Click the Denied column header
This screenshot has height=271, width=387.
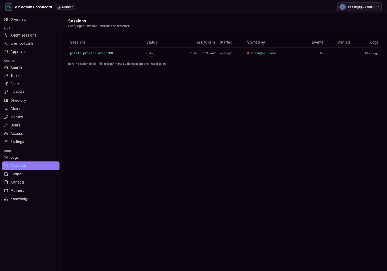[x=344, y=42]
